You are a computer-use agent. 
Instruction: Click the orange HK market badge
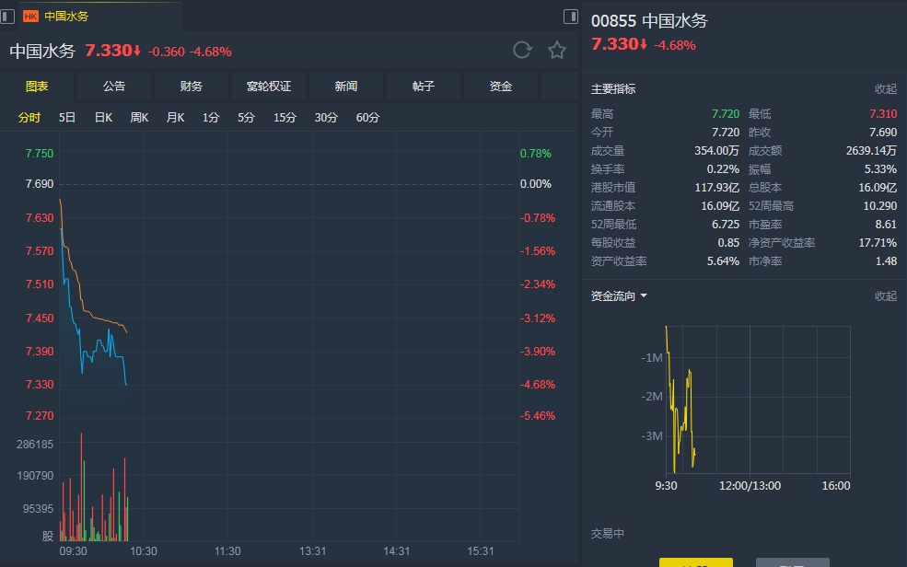[x=30, y=17]
